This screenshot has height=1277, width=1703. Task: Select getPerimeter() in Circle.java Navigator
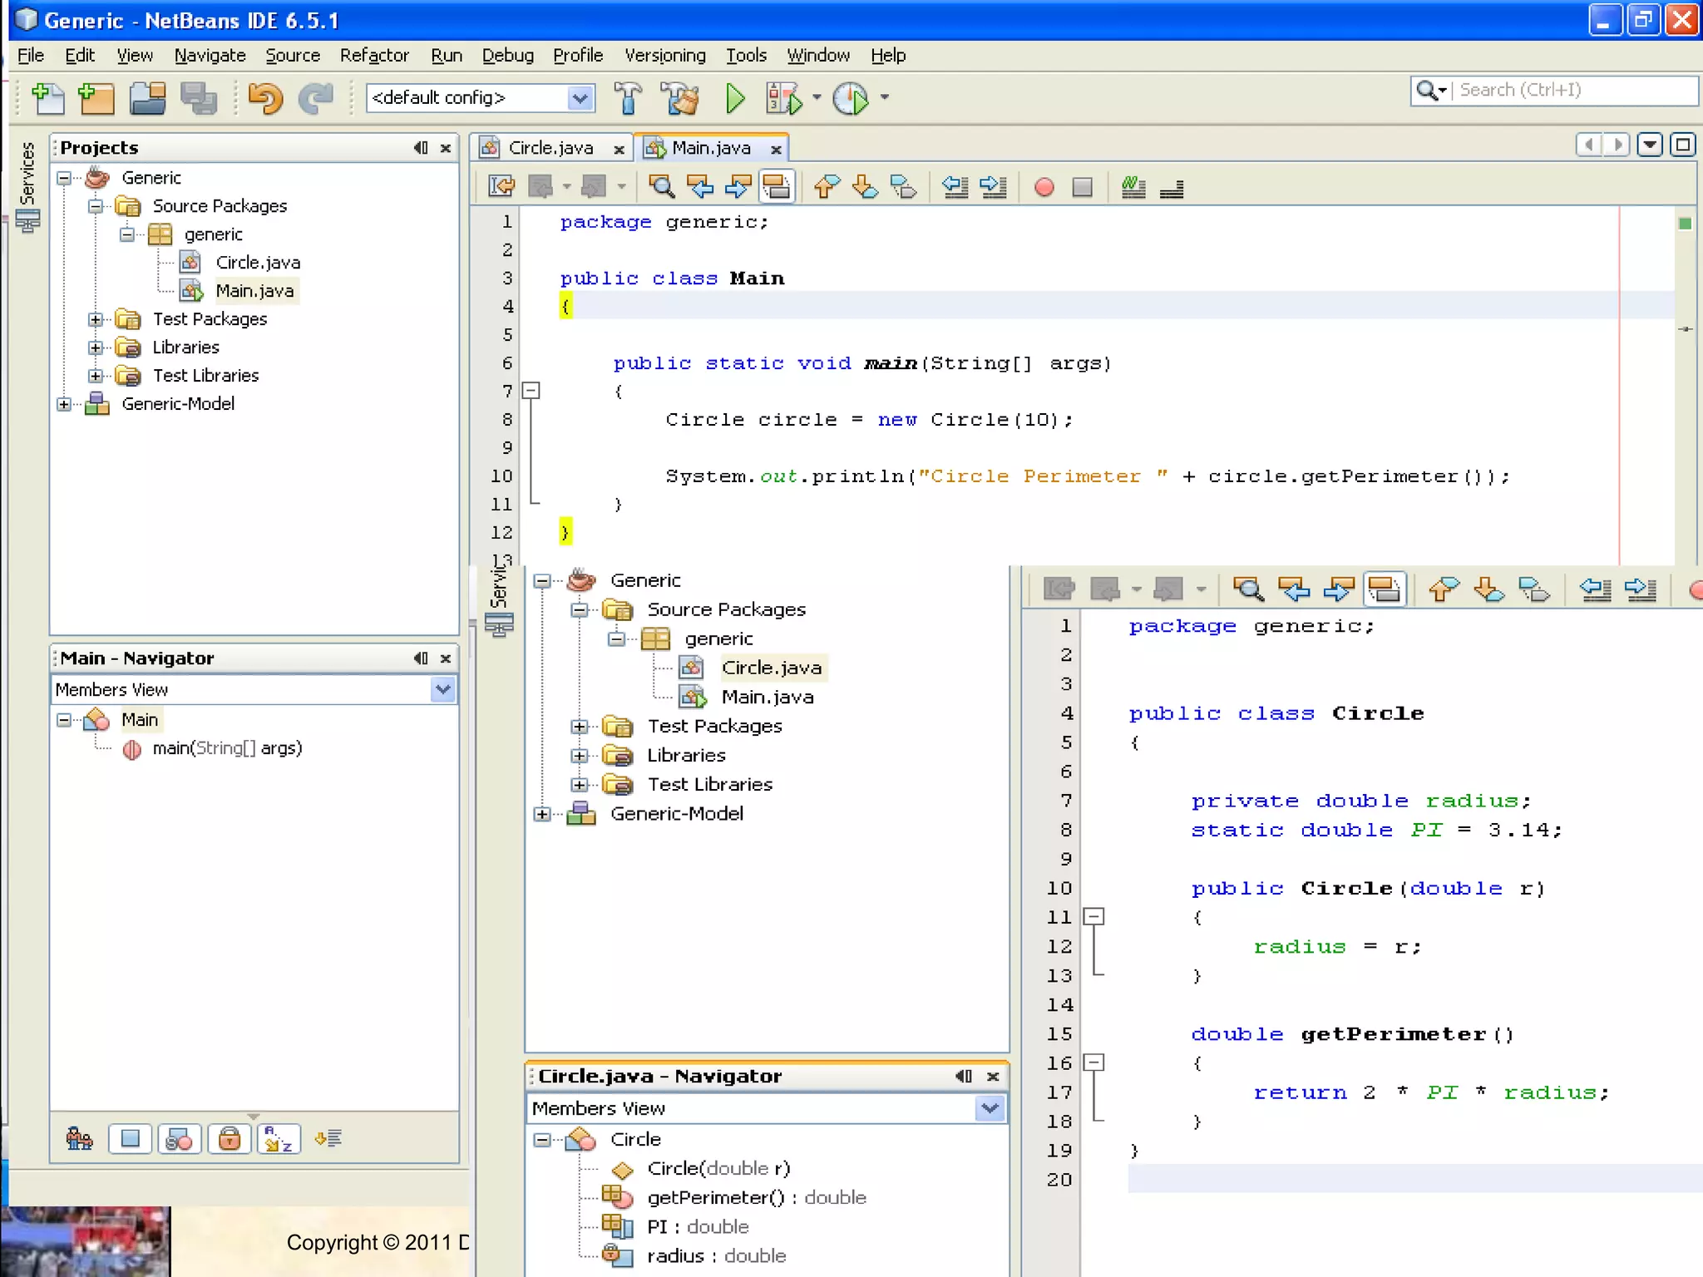pos(757,1198)
